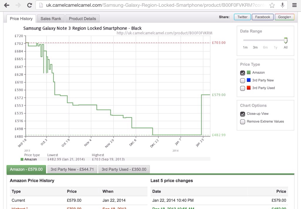Share the page via Facebook button
301x209 pixels.
(x=262, y=17)
